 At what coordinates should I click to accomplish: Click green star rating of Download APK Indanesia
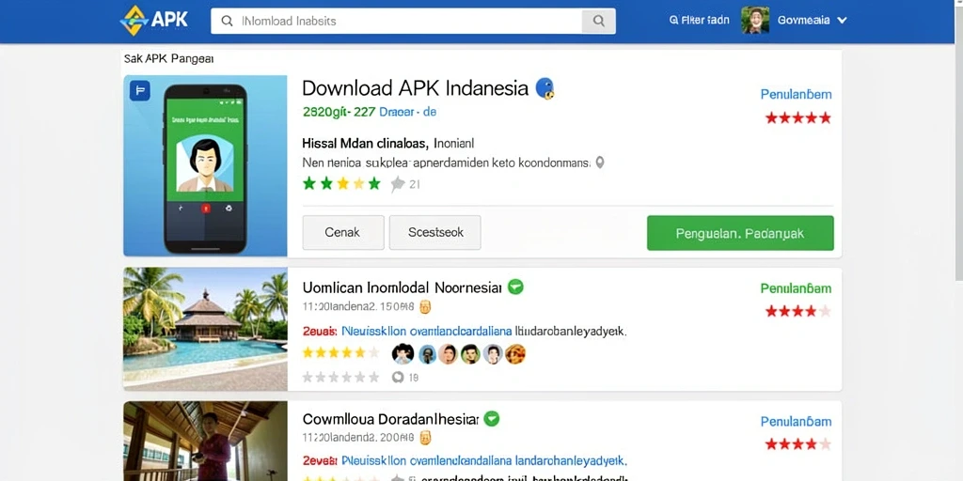coord(341,183)
